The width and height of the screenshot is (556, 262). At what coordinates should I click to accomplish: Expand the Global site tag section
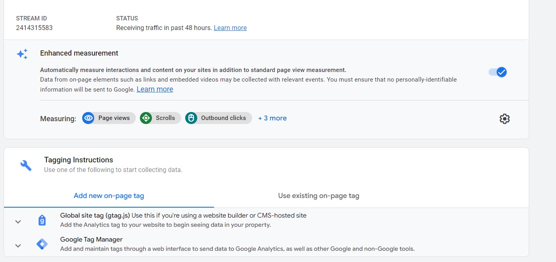pos(18,222)
